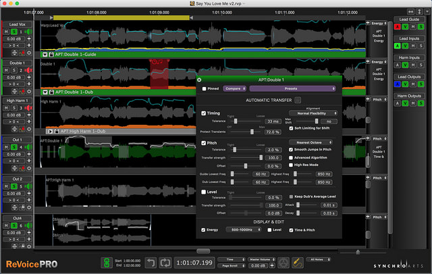Open the Master Volume dropdown
Screen dimensions: 432x274
(261, 259)
